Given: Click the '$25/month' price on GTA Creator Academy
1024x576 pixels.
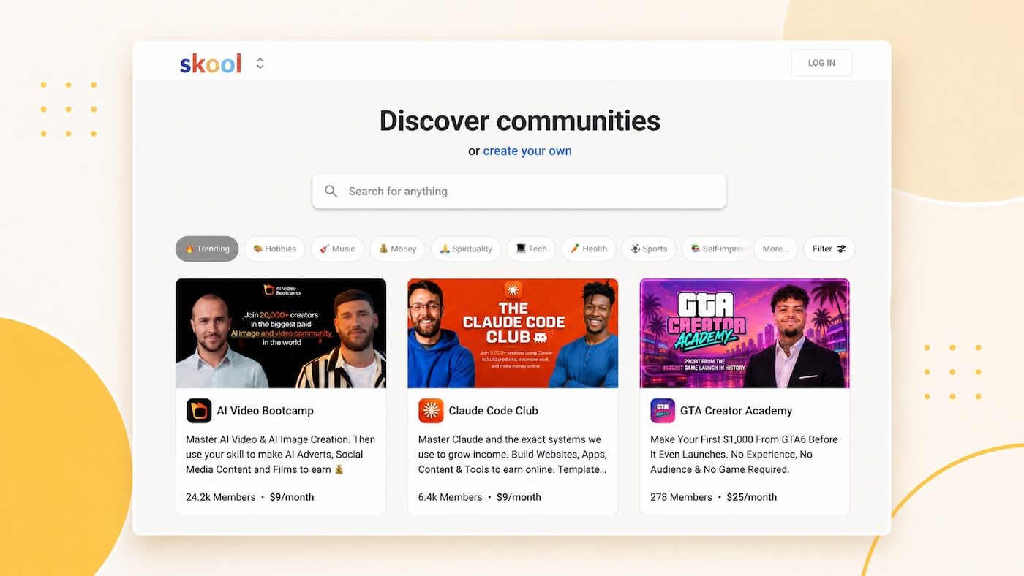Looking at the screenshot, I should click(752, 497).
